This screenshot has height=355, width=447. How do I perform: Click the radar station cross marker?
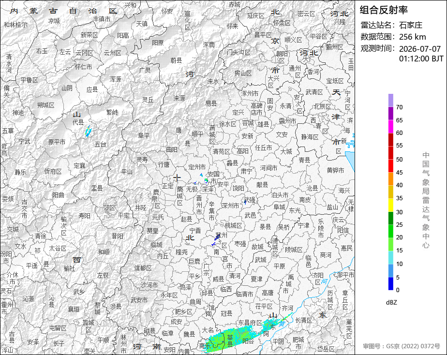coord(177,178)
